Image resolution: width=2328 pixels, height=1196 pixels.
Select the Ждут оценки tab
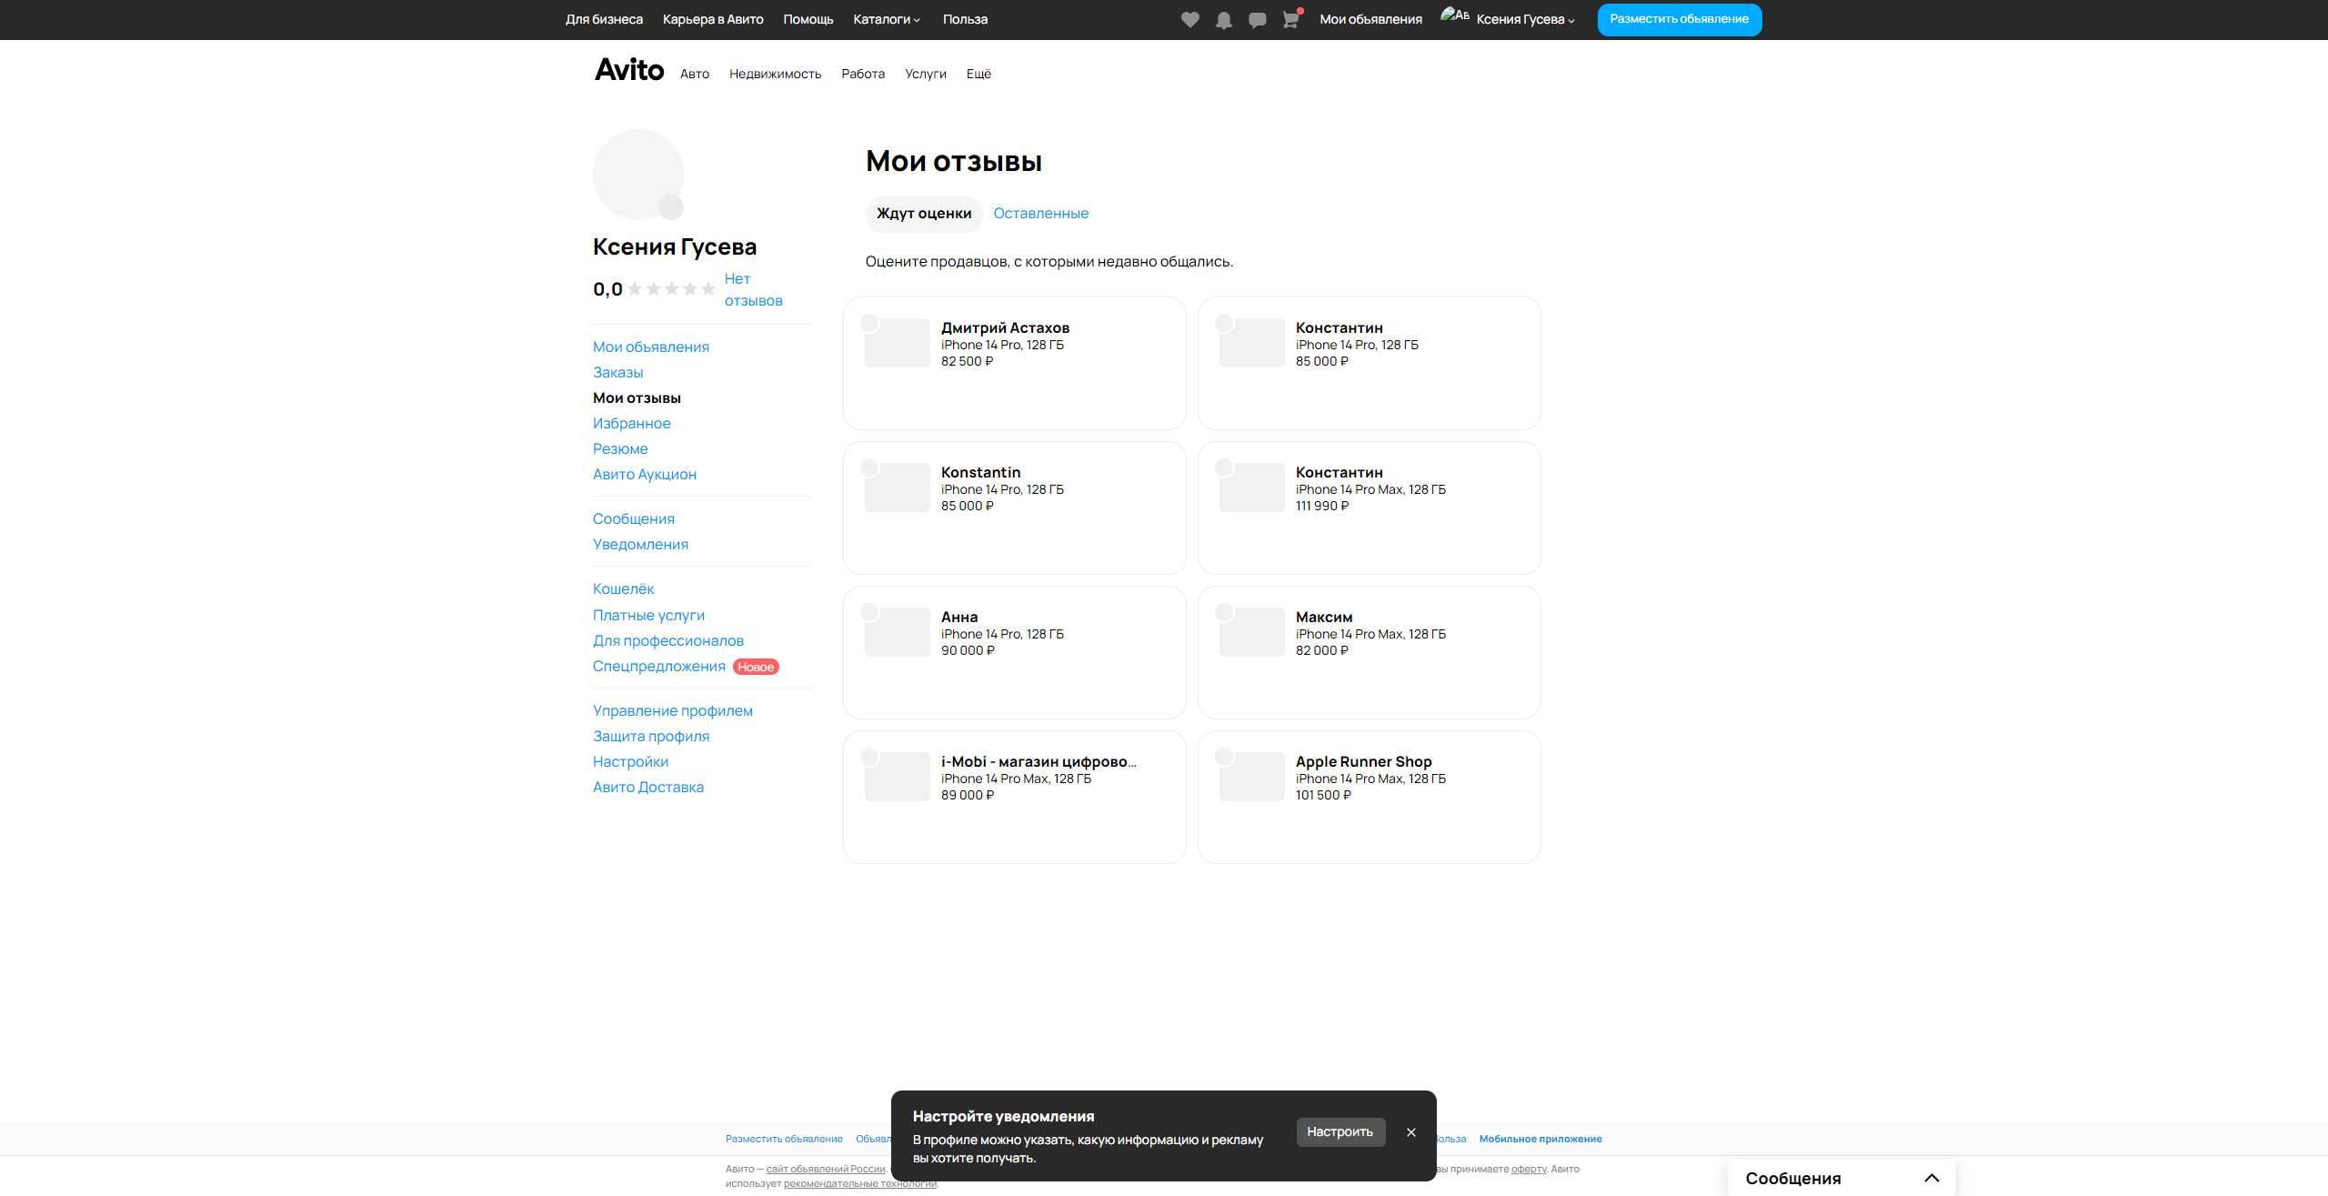click(923, 214)
